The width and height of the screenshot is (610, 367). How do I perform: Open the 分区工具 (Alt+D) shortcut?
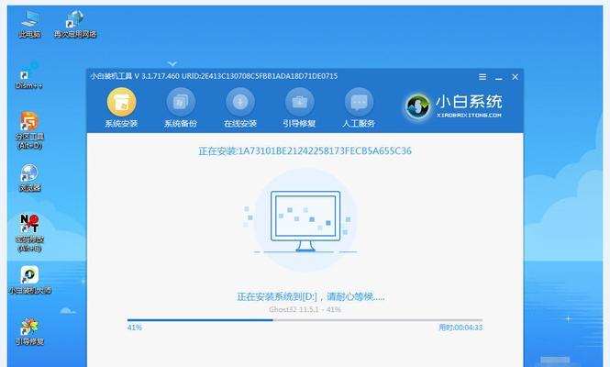[x=29, y=130]
